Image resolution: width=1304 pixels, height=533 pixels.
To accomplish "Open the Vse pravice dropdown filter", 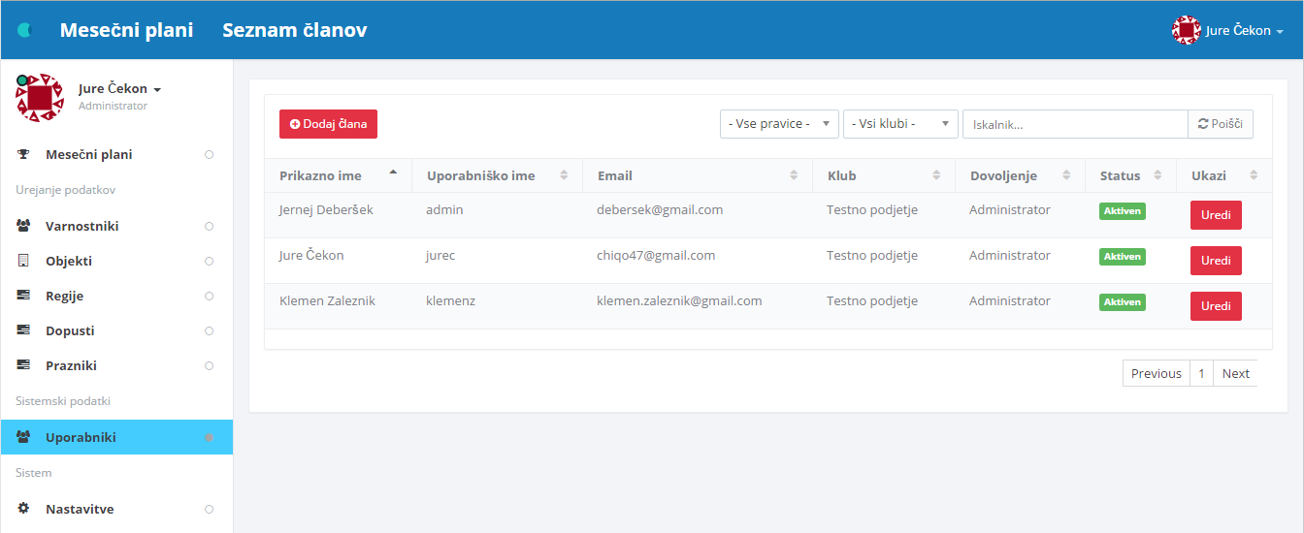I will point(779,124).
